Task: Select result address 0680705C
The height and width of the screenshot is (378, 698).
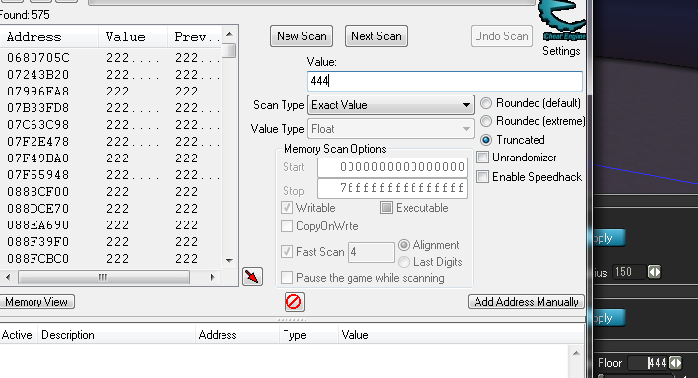Action: [x=38, y=58]
